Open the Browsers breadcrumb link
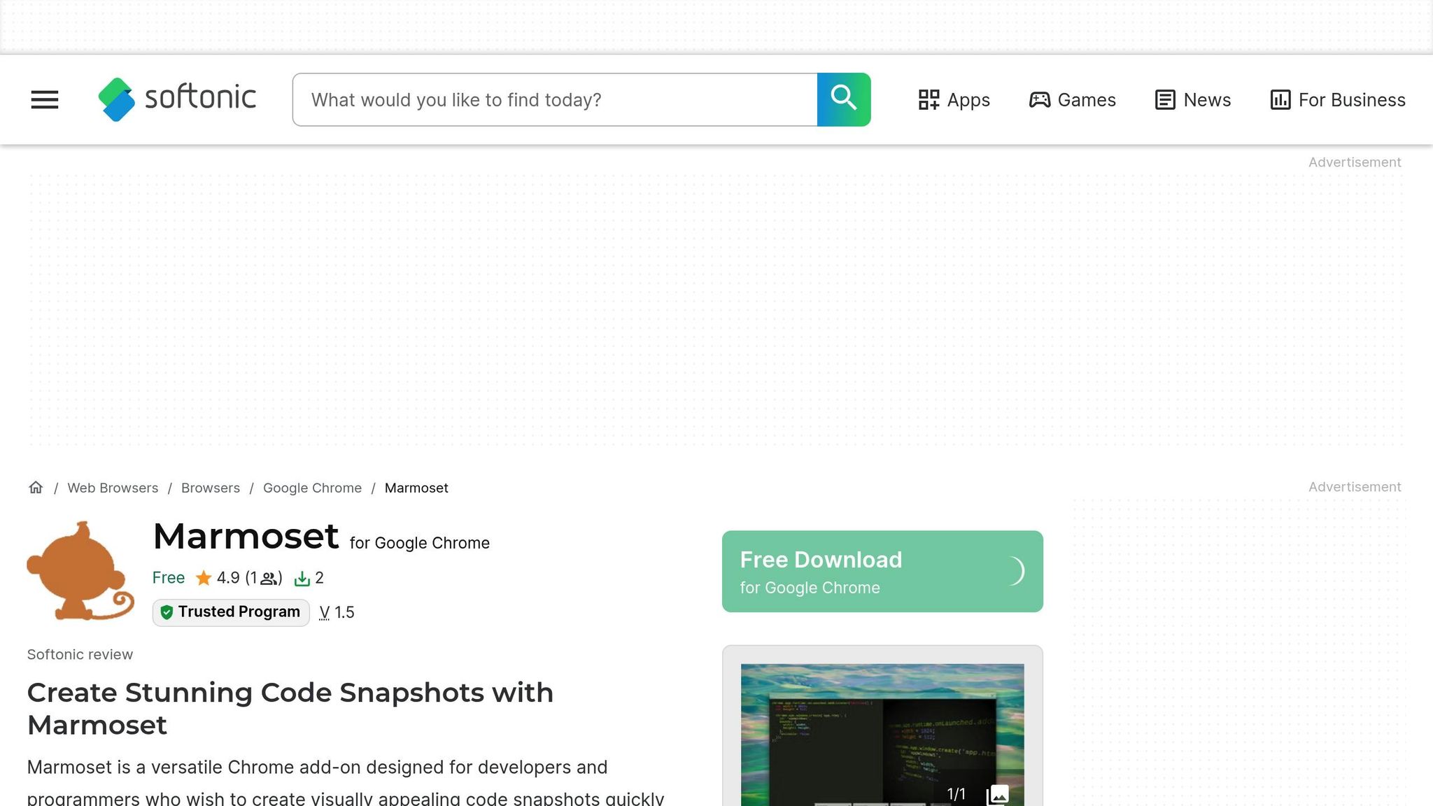 [211, 488]
